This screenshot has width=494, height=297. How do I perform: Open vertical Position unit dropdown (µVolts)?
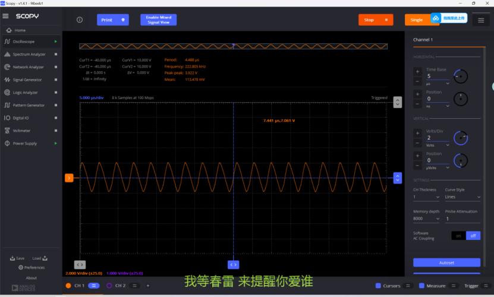tap(438, 168)
